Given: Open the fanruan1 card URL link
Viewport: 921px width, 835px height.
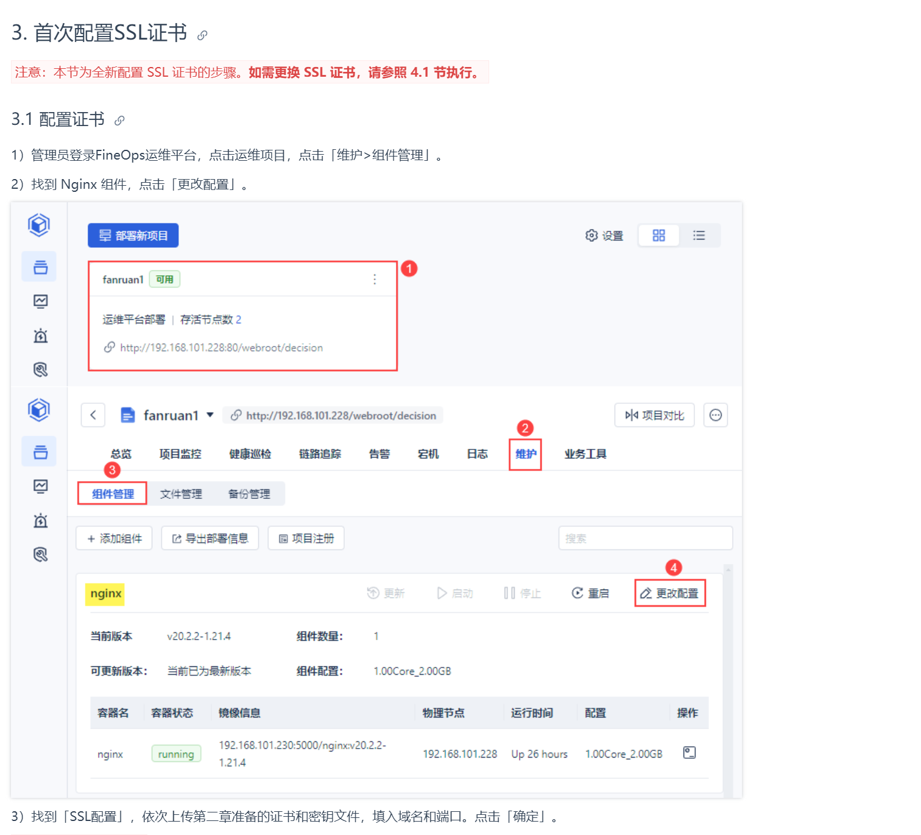Looking at the screenshot, I should pyautogui.click(x=222, y=348).
